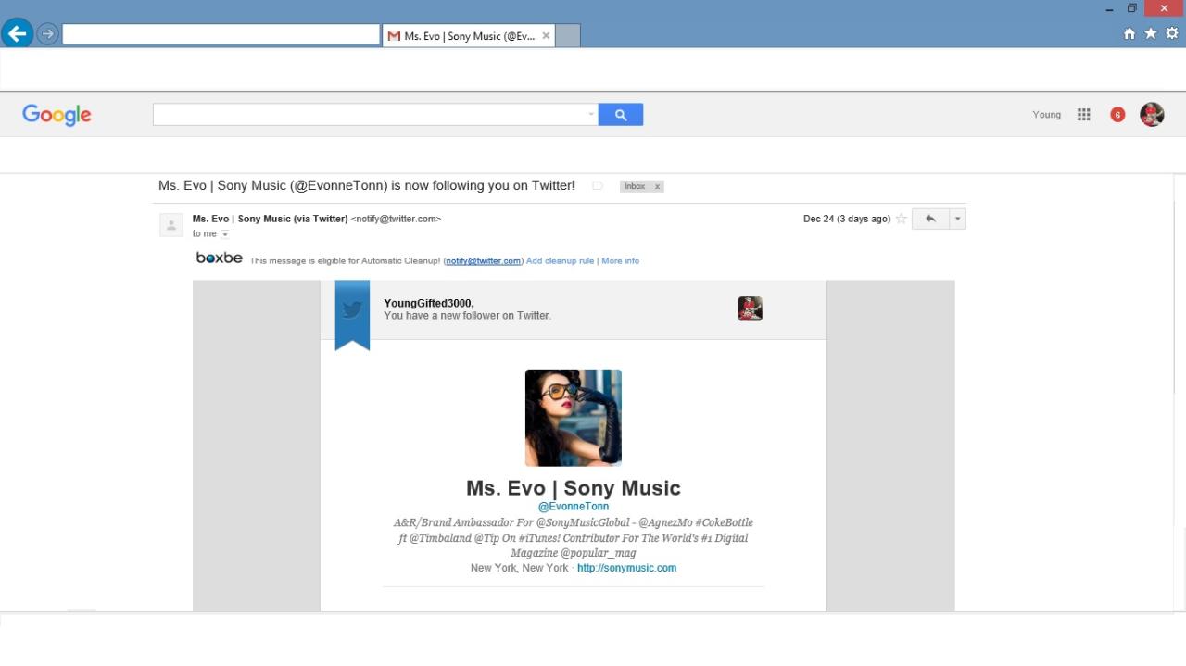Open the sonymusic.com link
The image size is (1186, 666).
[x=626, y=568]
